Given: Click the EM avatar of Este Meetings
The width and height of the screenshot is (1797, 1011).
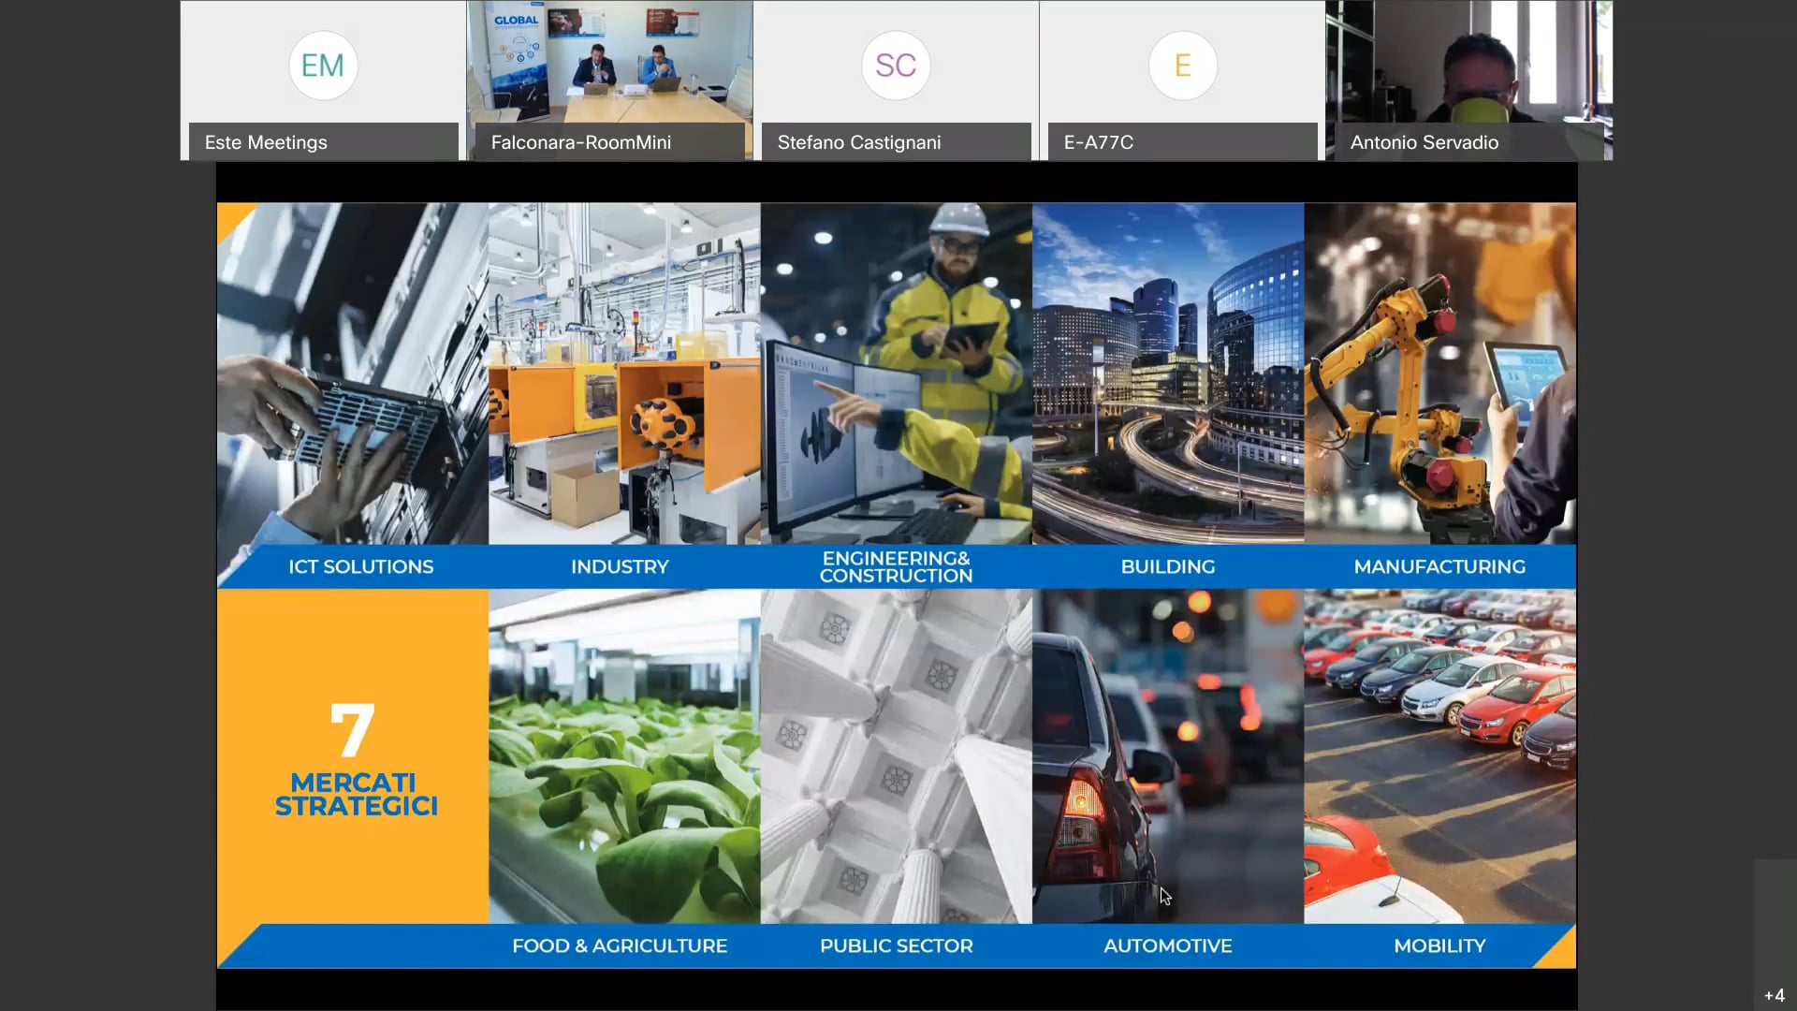Looking at the screenshot, I should pyautogui.click(x=323, y=66).
